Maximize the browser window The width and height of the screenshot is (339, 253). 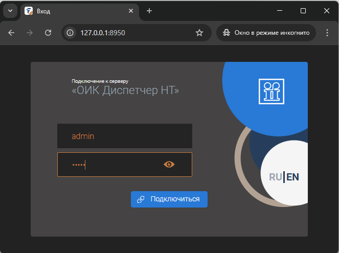coord(303,11)
